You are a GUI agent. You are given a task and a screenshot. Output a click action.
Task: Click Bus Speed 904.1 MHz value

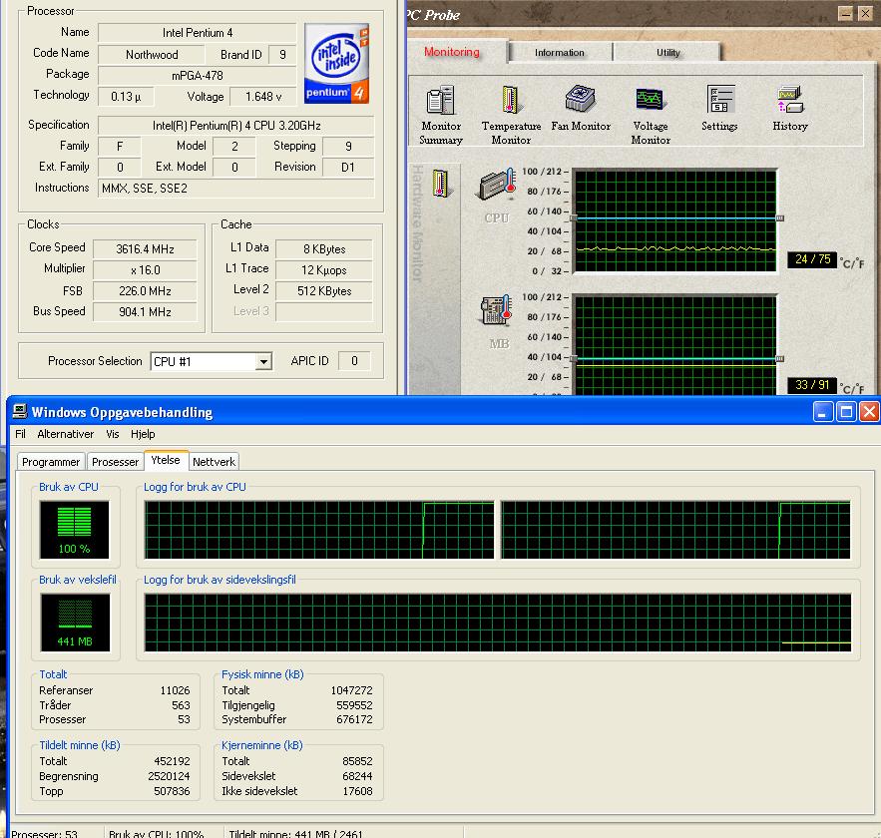[x=145, y=311]
